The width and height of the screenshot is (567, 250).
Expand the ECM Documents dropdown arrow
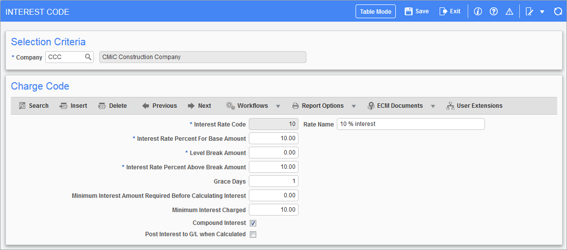coord(433,106)
